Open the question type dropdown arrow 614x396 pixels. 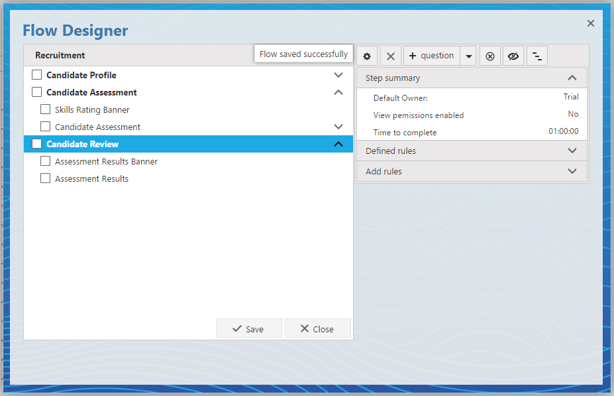click(468, 56)
